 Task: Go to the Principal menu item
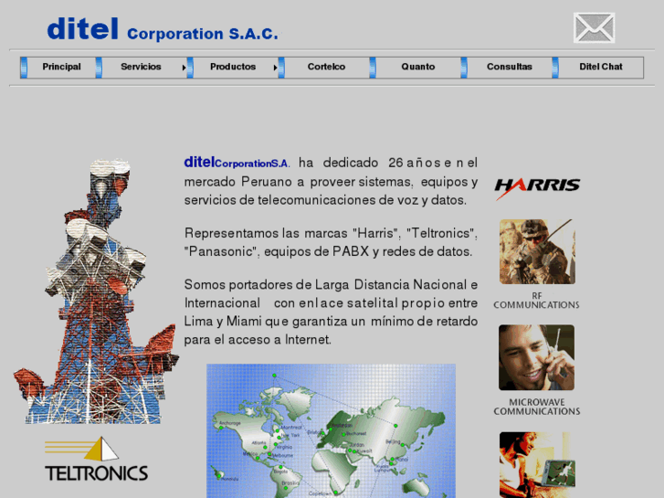coord(61,67)
